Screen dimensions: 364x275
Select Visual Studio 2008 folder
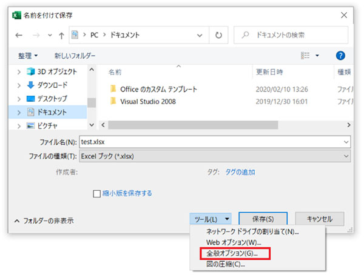point(148,102)
